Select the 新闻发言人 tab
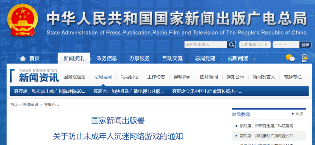Screen dimensions: 315x145 click(x=264, y=77)
